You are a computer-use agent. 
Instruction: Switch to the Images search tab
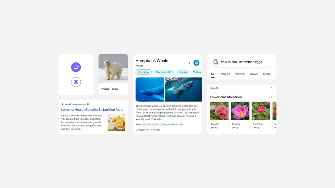click(225, 74)
